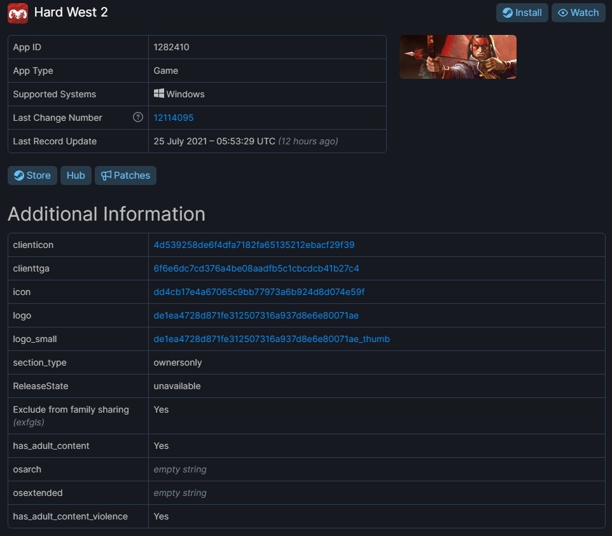Click the Yes value for family sharing exclusion

coord(161,409)
